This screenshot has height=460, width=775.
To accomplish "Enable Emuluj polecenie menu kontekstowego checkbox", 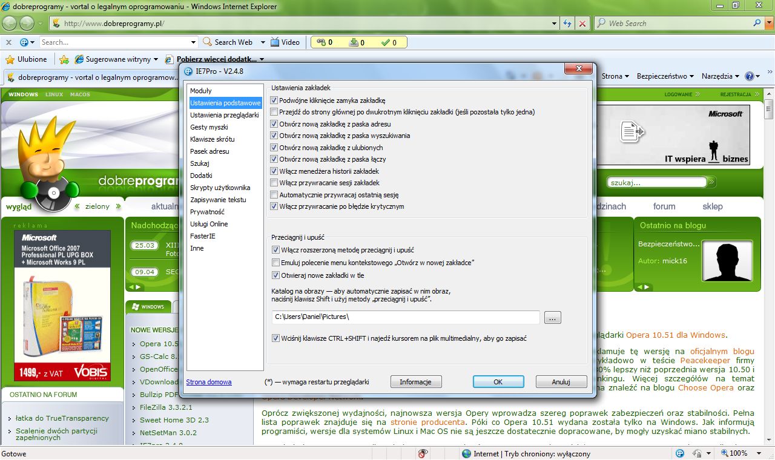I will pyautogui.click(x=276, y=263).
